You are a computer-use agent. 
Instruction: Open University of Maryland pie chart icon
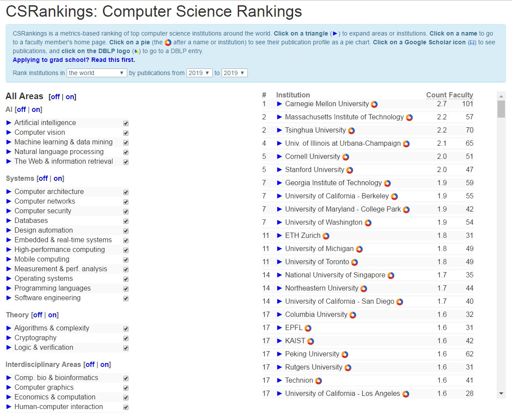(x=406, y=209)
